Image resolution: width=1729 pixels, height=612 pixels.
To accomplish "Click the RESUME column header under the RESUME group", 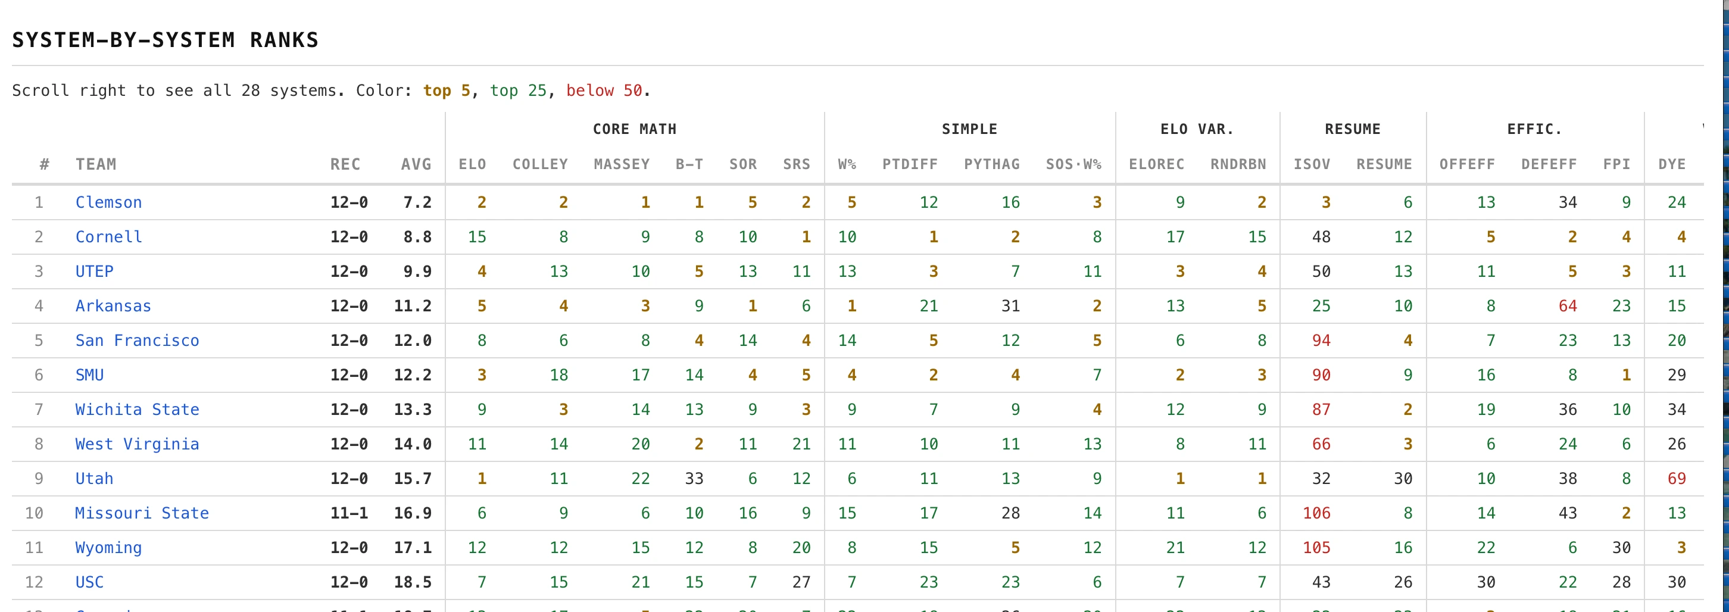I will 1383,164.
